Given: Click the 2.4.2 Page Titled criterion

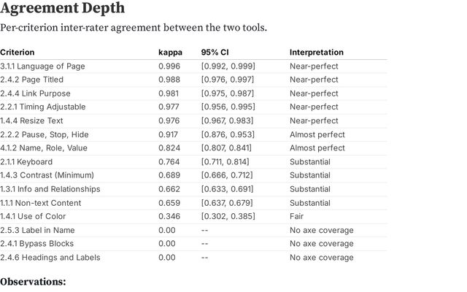Looking at the screenshot, I should pyautogui.click(x=31, y=80).
